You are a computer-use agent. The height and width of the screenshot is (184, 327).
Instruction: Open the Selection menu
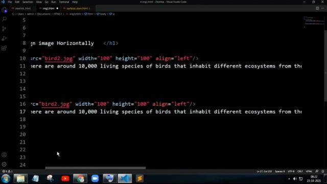tap(28, 2)
